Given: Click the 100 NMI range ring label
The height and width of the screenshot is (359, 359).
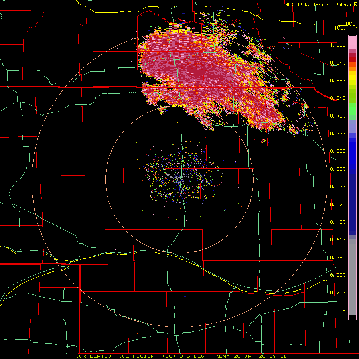Looking at the screenshot, I should point(179,32).
